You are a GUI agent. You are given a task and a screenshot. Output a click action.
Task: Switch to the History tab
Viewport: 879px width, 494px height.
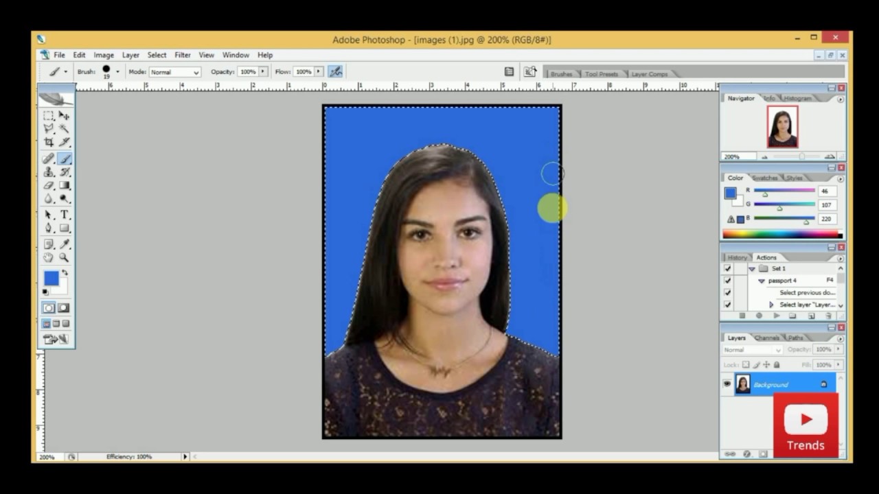(x=737, y=258)
